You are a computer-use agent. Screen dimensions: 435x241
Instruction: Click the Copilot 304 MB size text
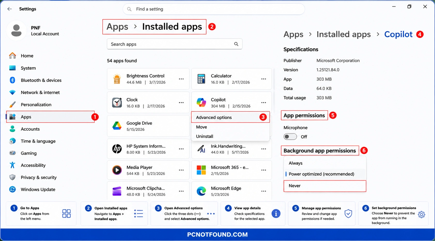[x=218, y=106]
